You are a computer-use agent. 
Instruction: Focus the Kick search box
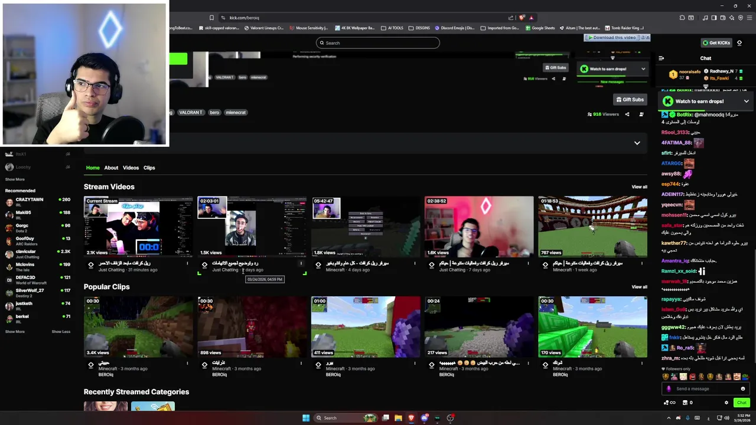click(378, 42)
